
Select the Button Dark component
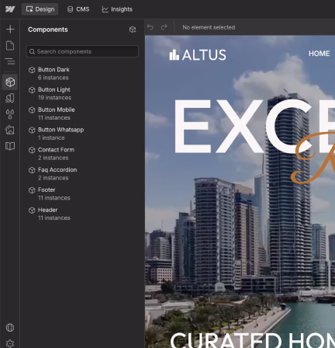coord(82,74)
